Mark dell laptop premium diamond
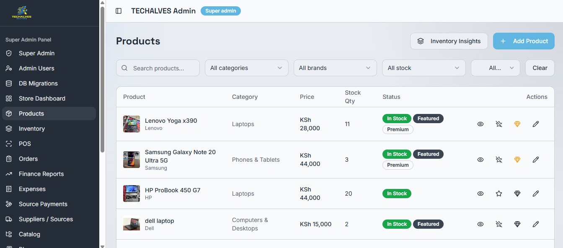This screenshot has height=248, width=563. 517,224
